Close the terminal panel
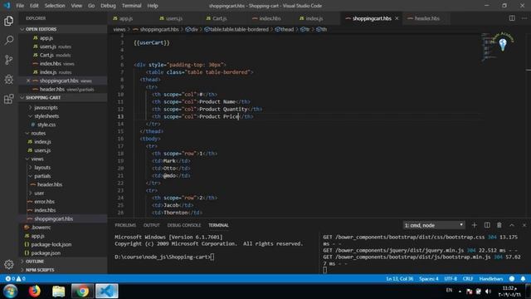 coord(524,225)
